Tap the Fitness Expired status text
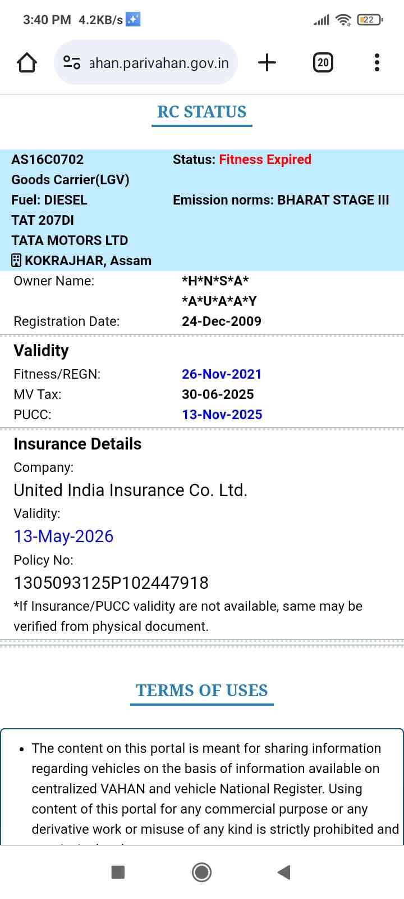Image resolution: width=404 pixels, height=899 pixels. click(265, 160)
